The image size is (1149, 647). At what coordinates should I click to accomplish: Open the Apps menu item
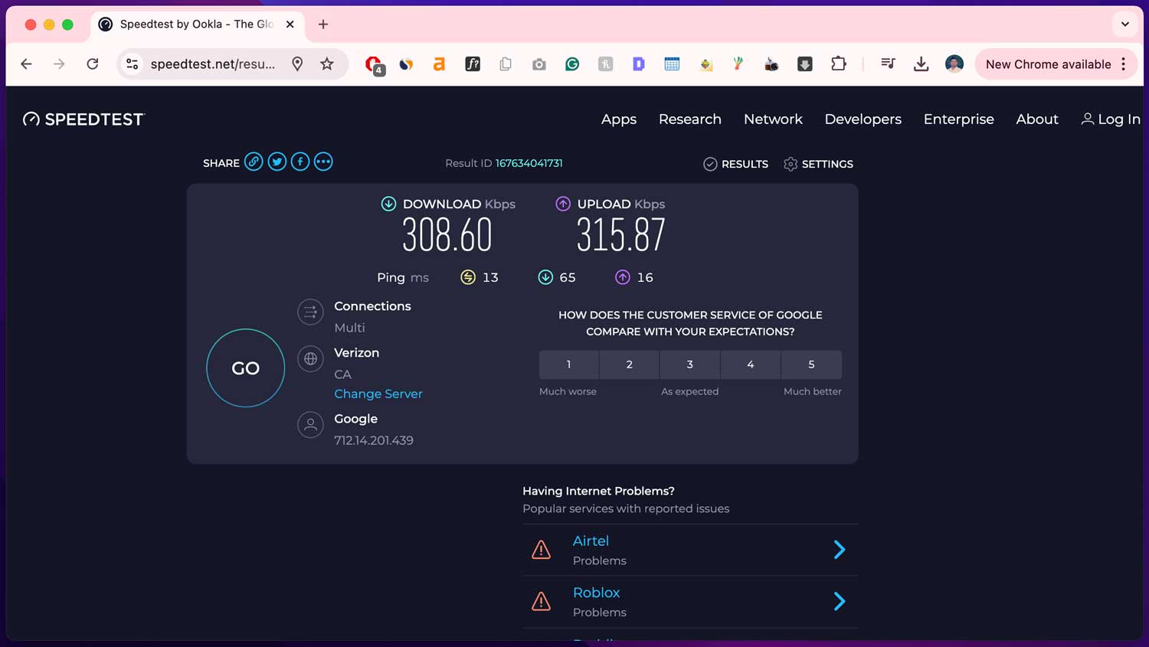point(618,119)
